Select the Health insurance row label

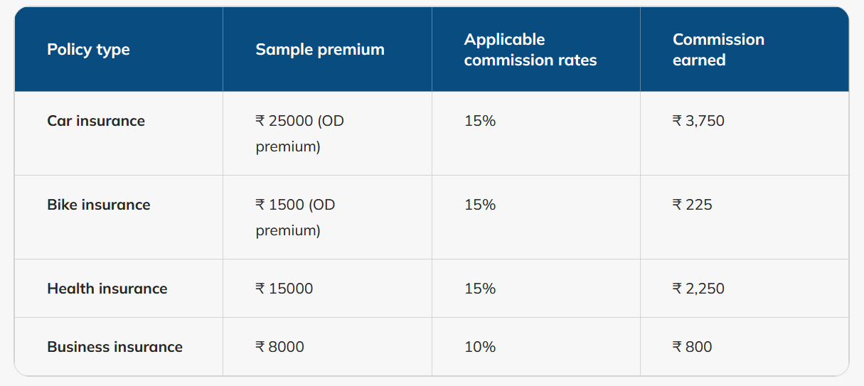tap(107, 289)
